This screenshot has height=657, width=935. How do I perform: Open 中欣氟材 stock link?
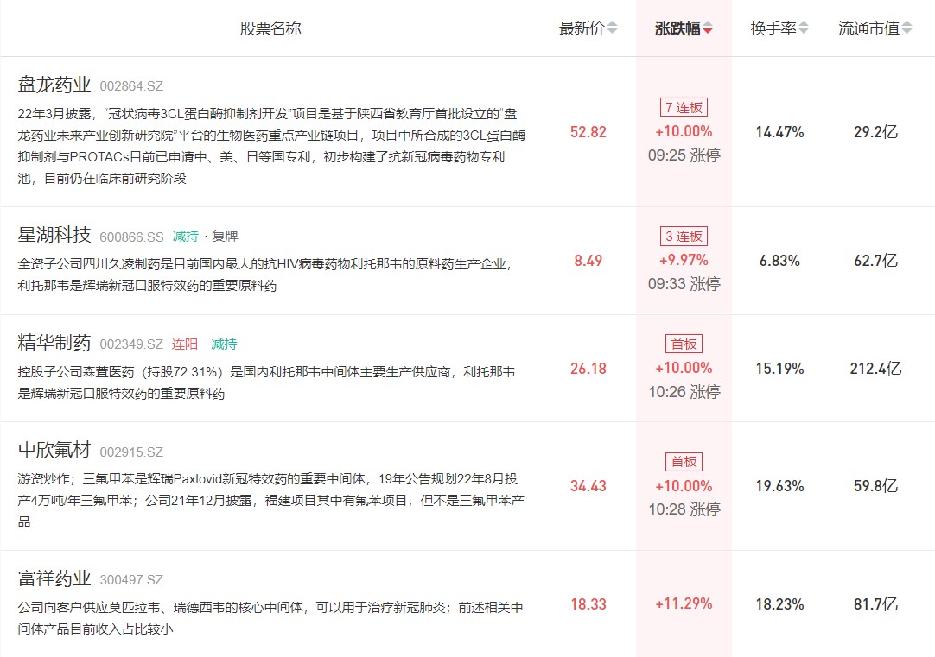tap(54, 451)
